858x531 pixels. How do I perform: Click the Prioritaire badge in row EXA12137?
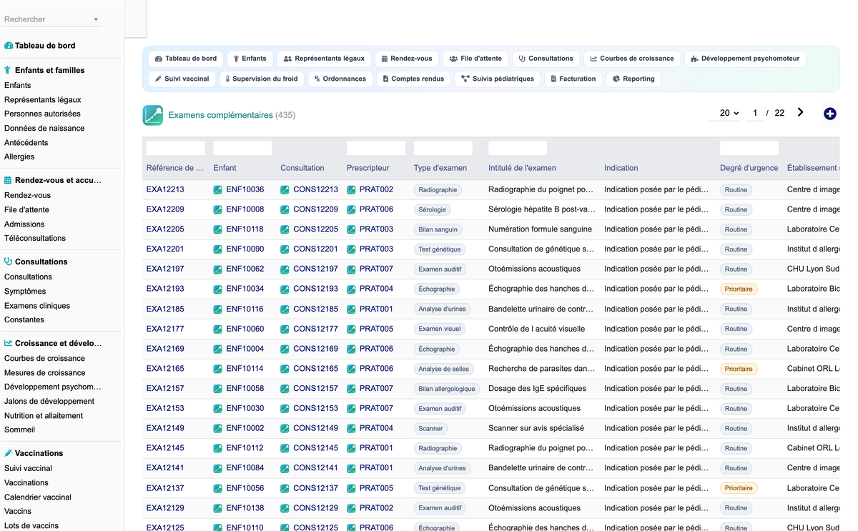739,488
